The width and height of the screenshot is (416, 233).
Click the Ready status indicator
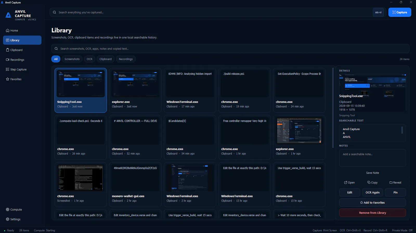click(x=9, y=230)
